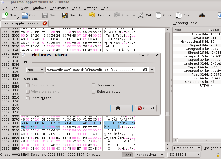Click the Copy toolbar icon
The width and height of the screenshot is (221, 159).
pos(159,15)
